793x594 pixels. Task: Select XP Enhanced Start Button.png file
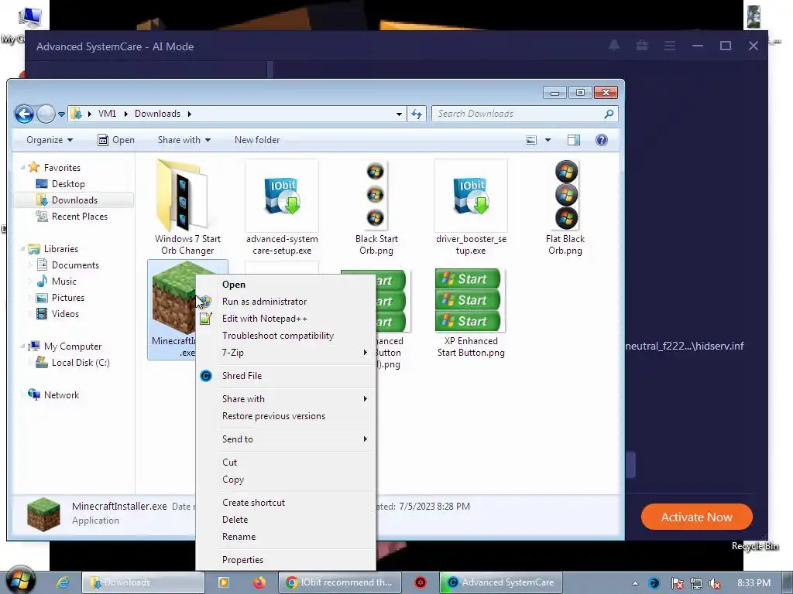[x=471, y=313]
